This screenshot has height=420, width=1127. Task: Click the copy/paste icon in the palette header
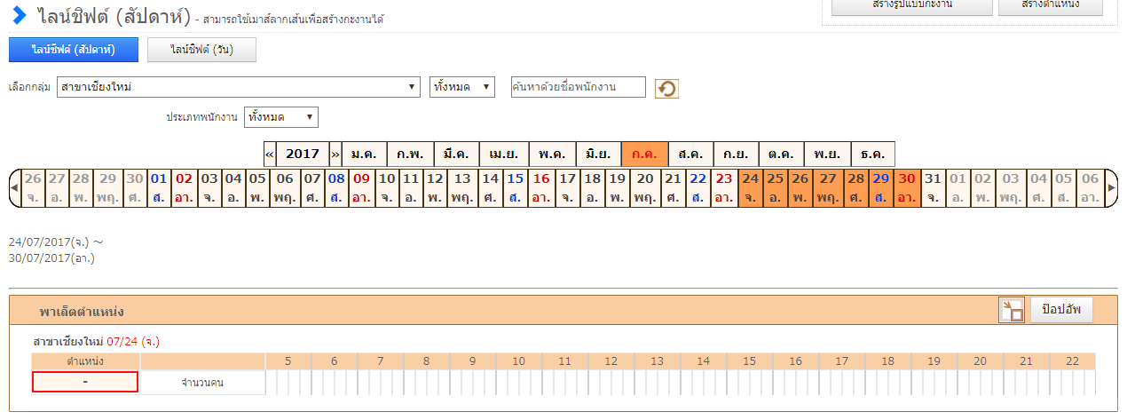click(x=1011, y=310)
